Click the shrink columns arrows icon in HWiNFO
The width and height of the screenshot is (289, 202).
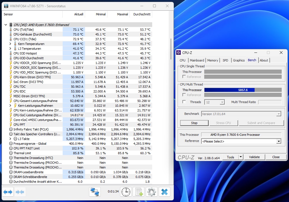(20, 192)
